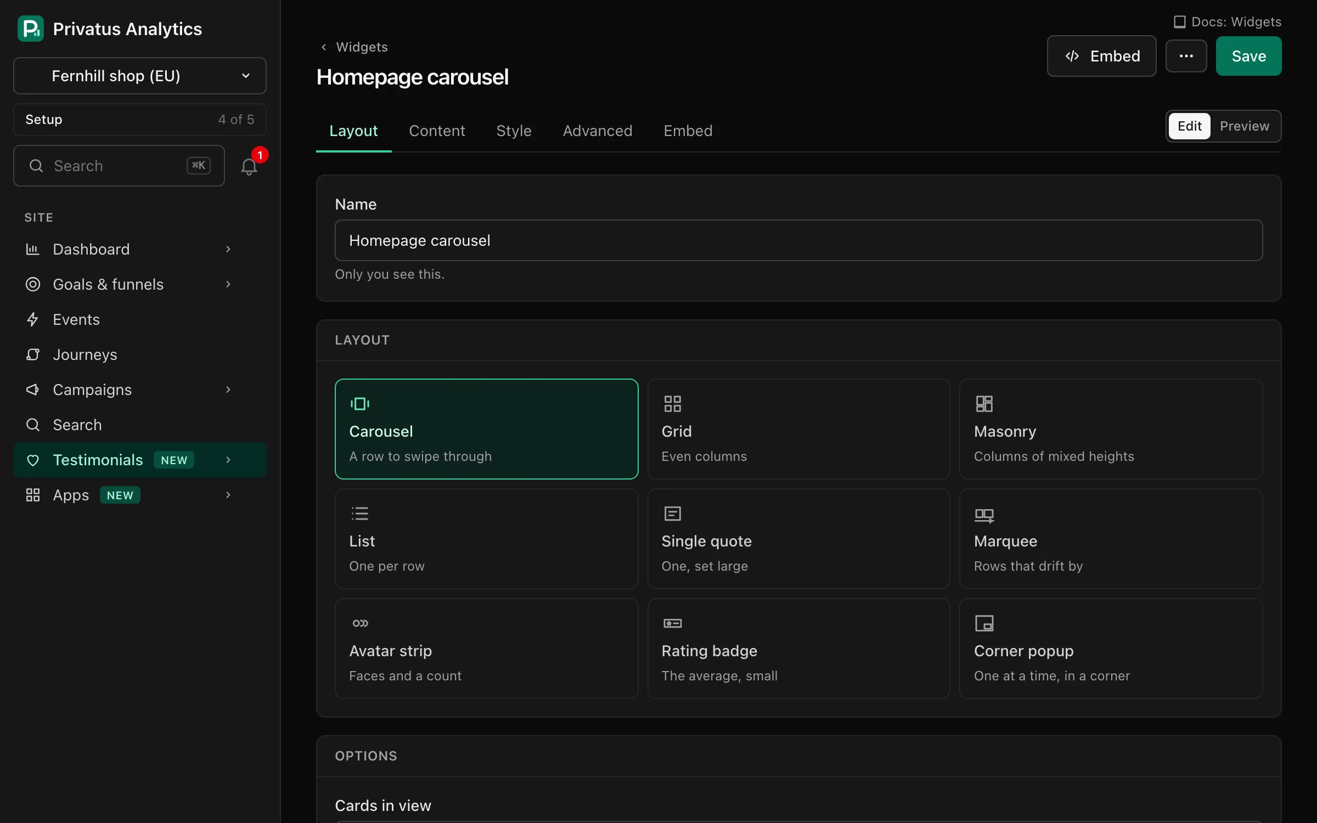Click the Masonry layout icon
Image resolution: width=1317 pixels, height=823 pixels.
pos(984,404)
